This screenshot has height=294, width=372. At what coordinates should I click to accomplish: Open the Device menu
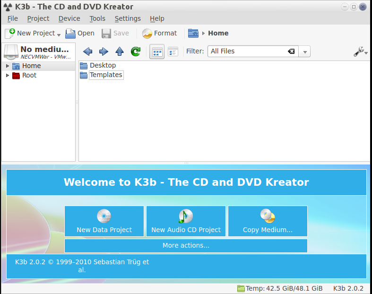click(x=69, y=18)
